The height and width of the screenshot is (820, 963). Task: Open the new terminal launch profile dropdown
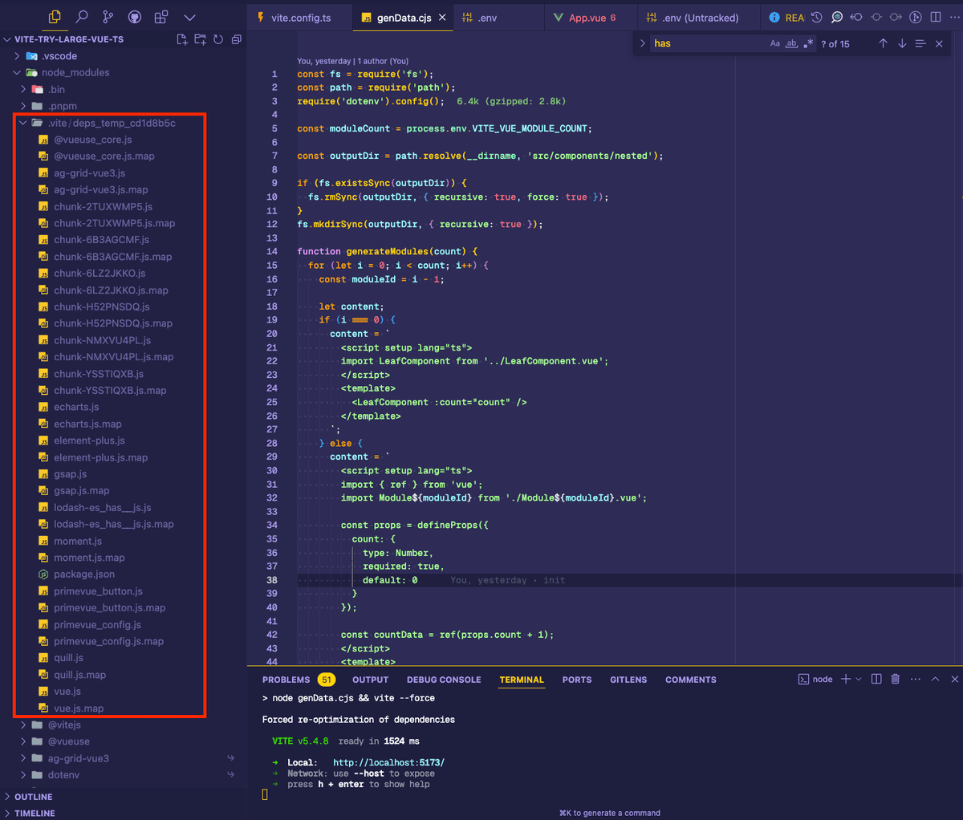click(x=859, y=680)
